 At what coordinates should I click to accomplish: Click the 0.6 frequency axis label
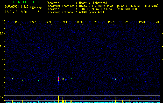tap(2, 98)
